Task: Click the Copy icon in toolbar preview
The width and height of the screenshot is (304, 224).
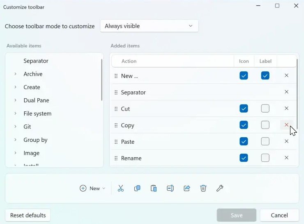Action: coord(137,188)
